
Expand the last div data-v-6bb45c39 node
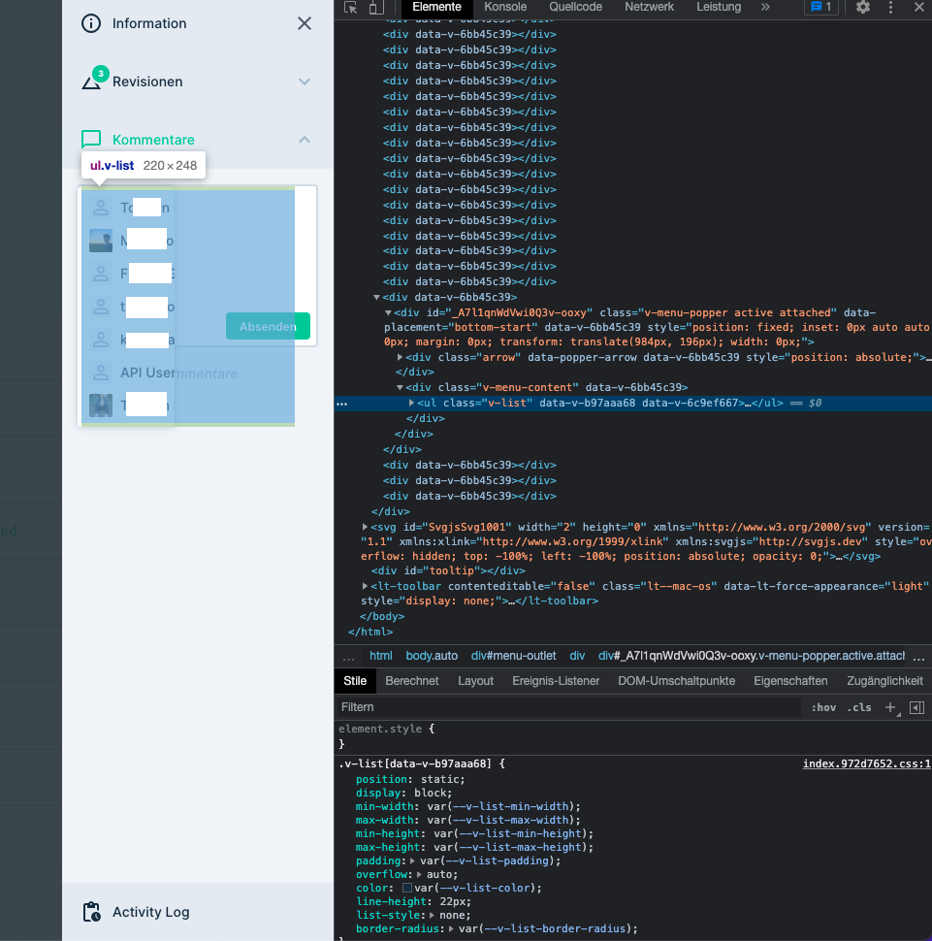[x=469, y=497]
